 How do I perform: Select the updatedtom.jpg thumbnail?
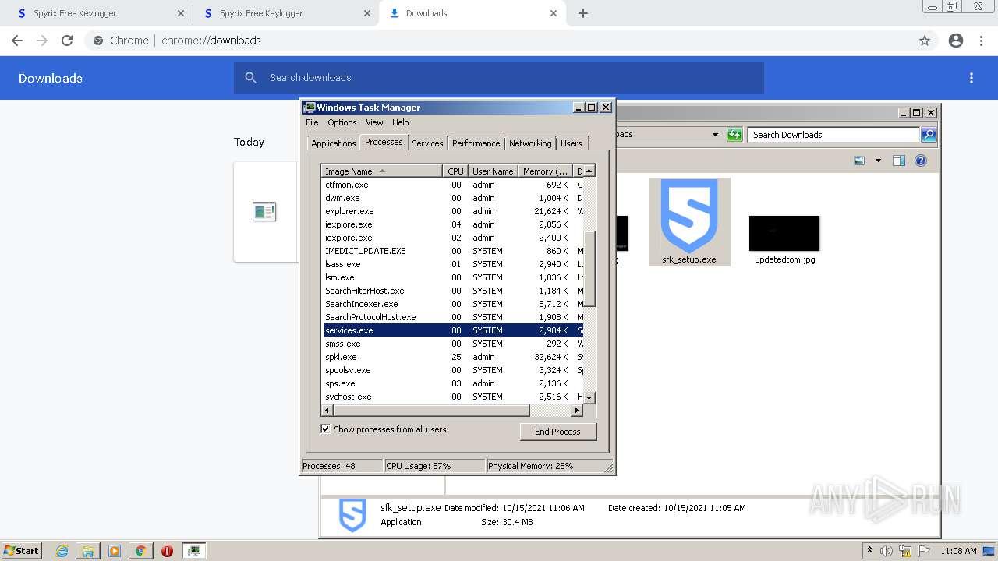[784, 233]
